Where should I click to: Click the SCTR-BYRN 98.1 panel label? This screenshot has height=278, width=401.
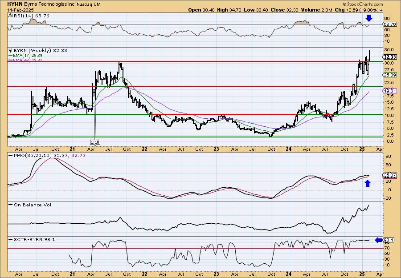pyautogui.click(x=34, y=239)
